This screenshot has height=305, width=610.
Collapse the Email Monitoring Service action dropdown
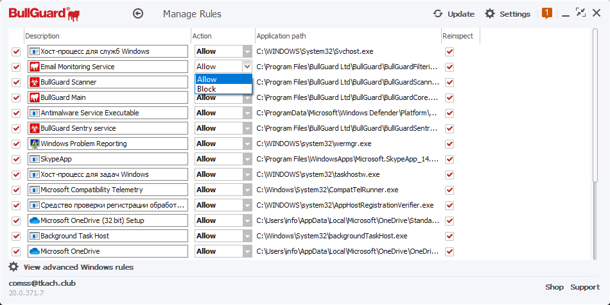point(247,67)
